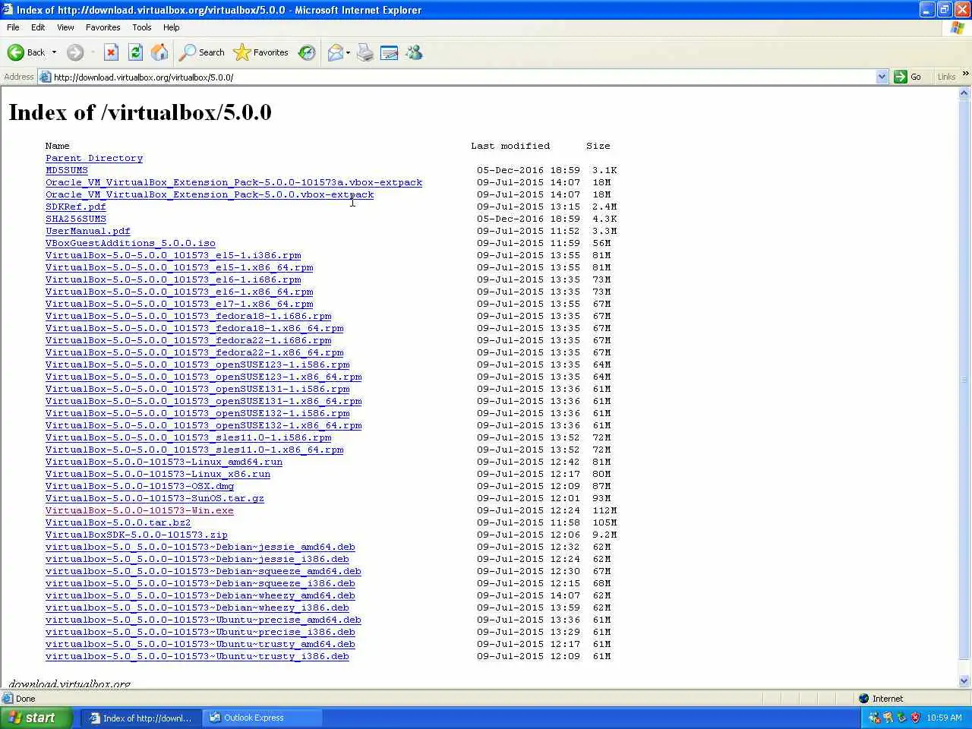
Task: Click the Back navigation button
Action: pos(26,52)
